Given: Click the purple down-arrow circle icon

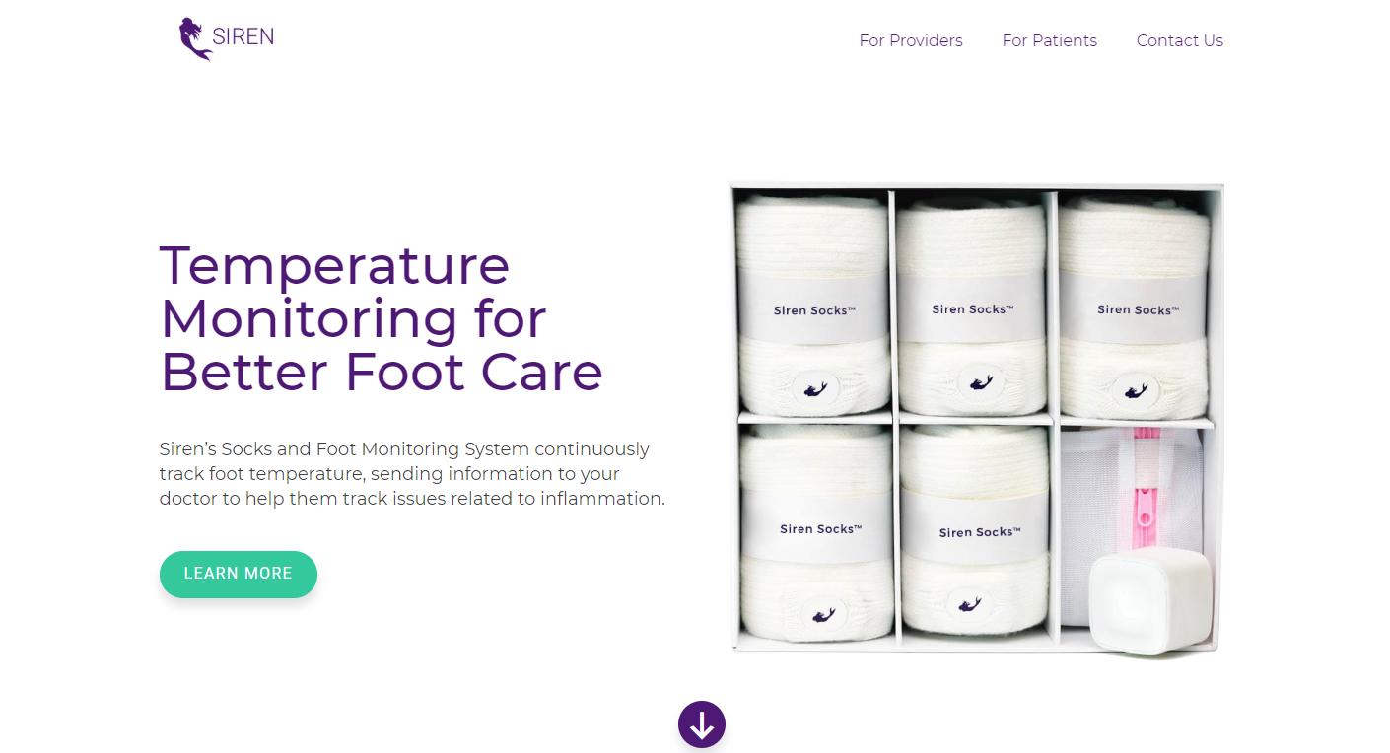Looking at the screenshot, I should [x=702, y=725].
